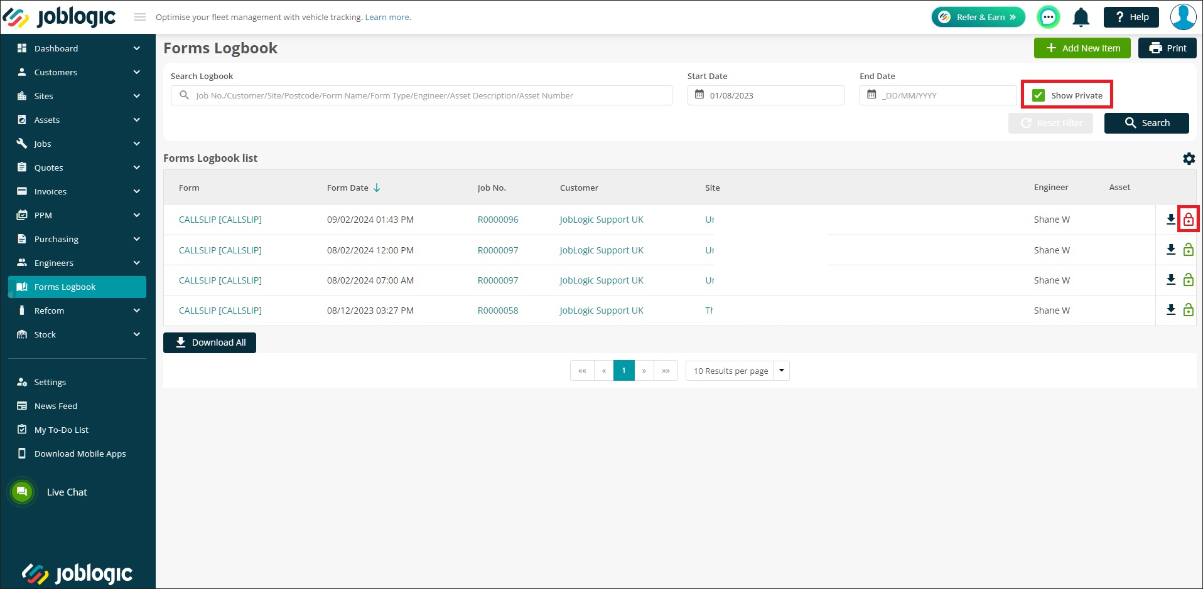This screenshot has height=589, width=1203.
Task: Download the 08/02/2024 07:00 AM callslip
Action: point(1170,280)
